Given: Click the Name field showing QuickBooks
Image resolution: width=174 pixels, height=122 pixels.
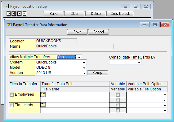Looking at the screenshot, I should coord(74,46).
